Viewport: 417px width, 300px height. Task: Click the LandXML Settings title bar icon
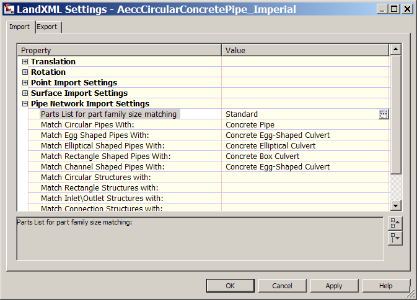coord(9,9)
